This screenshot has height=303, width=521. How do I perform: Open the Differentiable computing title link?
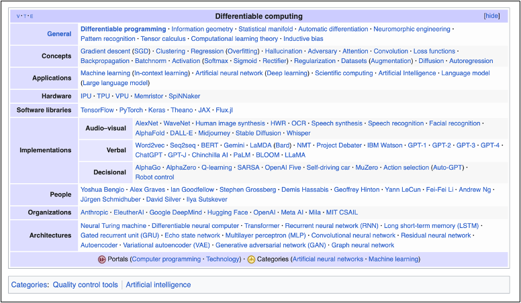(x=258, y=16)
